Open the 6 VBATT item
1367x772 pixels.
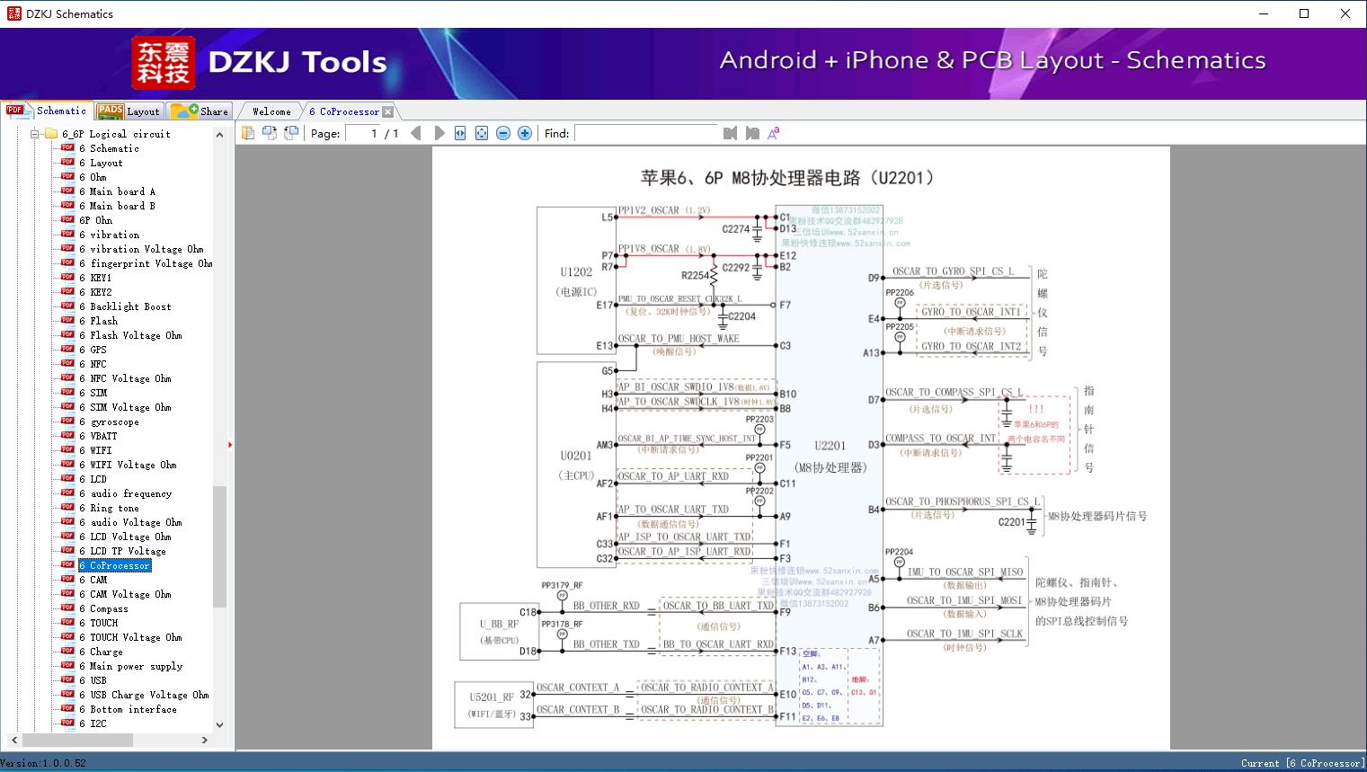coord(98,436)
